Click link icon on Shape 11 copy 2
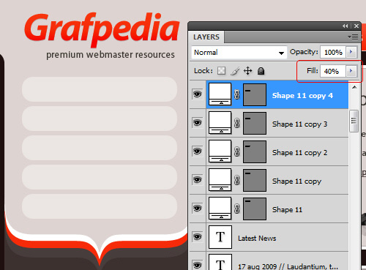 pos(236,151)
